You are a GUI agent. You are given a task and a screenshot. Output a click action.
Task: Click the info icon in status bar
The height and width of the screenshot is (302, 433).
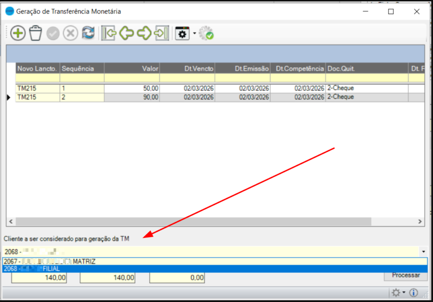(414, 293)
